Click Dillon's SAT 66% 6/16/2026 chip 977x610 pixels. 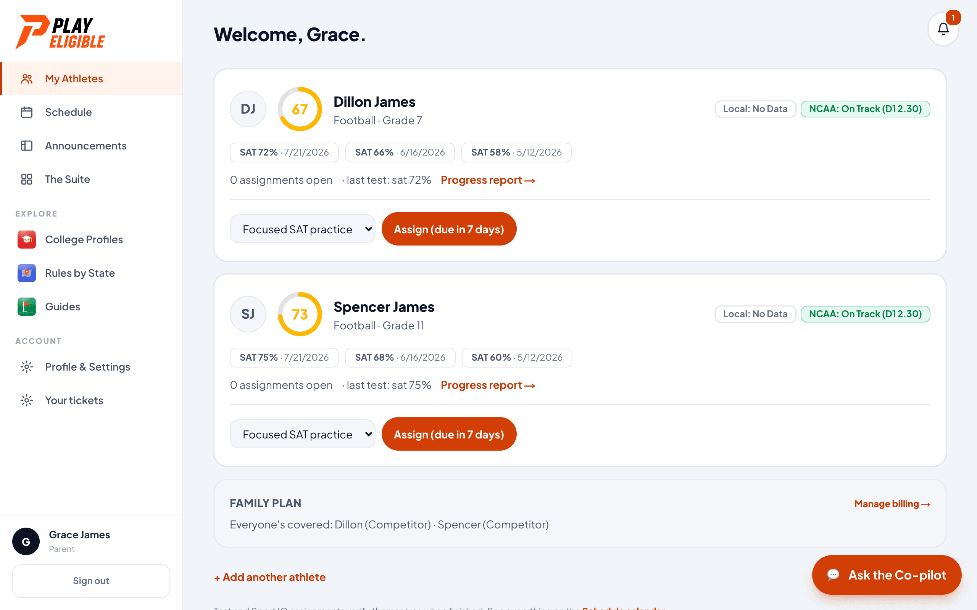[x=400, y=152]
